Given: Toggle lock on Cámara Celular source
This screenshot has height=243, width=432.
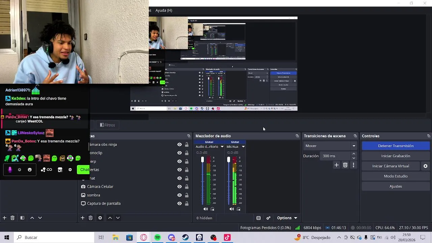Looking at the screenshot, I should tap(187, 187).
